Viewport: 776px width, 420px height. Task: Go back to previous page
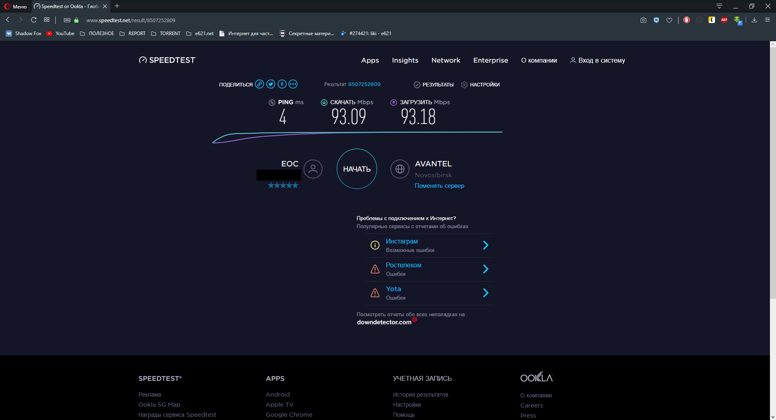[8, 20]
